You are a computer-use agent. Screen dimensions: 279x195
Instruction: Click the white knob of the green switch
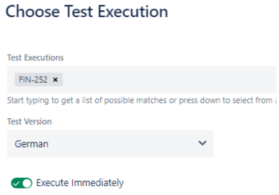pos(27,183)
